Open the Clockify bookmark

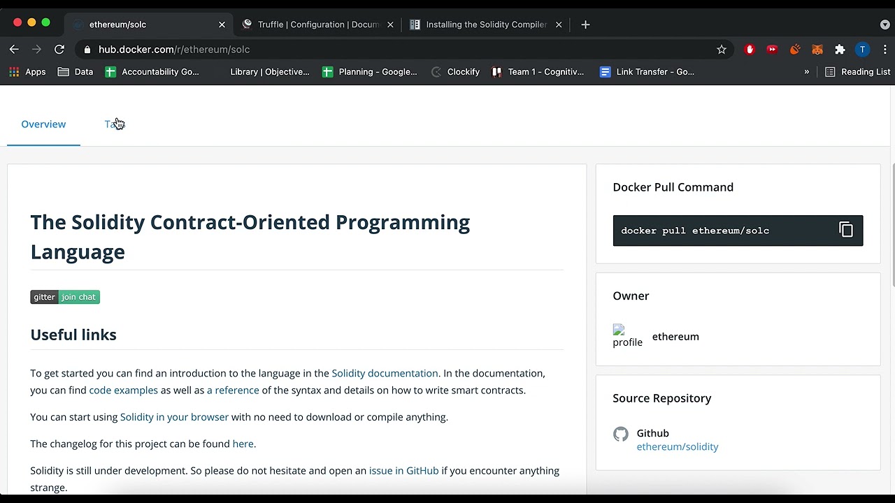click(x=455, y=72)
